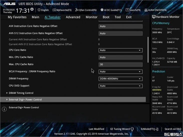Click the Hardware Monitor screen icon
This screenshot has width=183, height=137.
coord(154,17)
